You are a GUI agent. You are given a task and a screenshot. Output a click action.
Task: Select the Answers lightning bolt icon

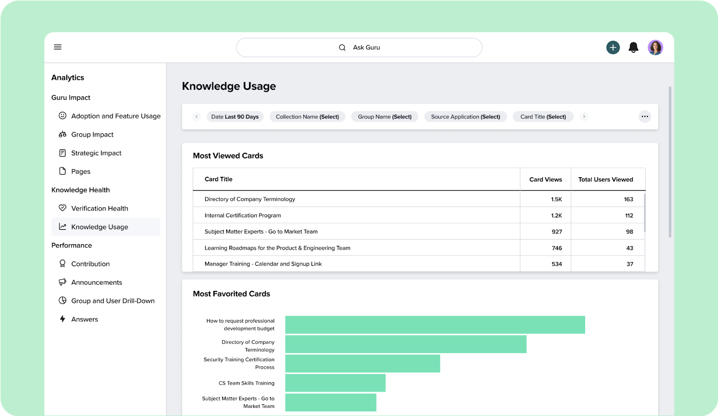[x=62, y=319]
